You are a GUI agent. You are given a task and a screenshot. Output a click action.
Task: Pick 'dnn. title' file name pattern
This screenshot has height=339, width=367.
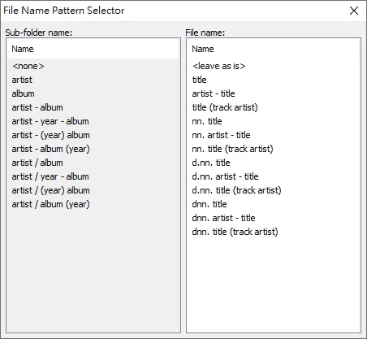pyautogui.click(x=209, y=204)
